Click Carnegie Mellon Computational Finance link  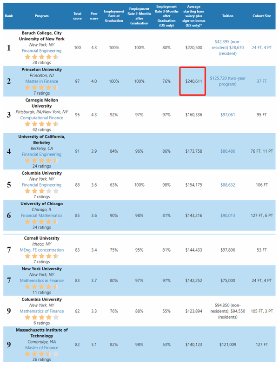pos(42,118)
